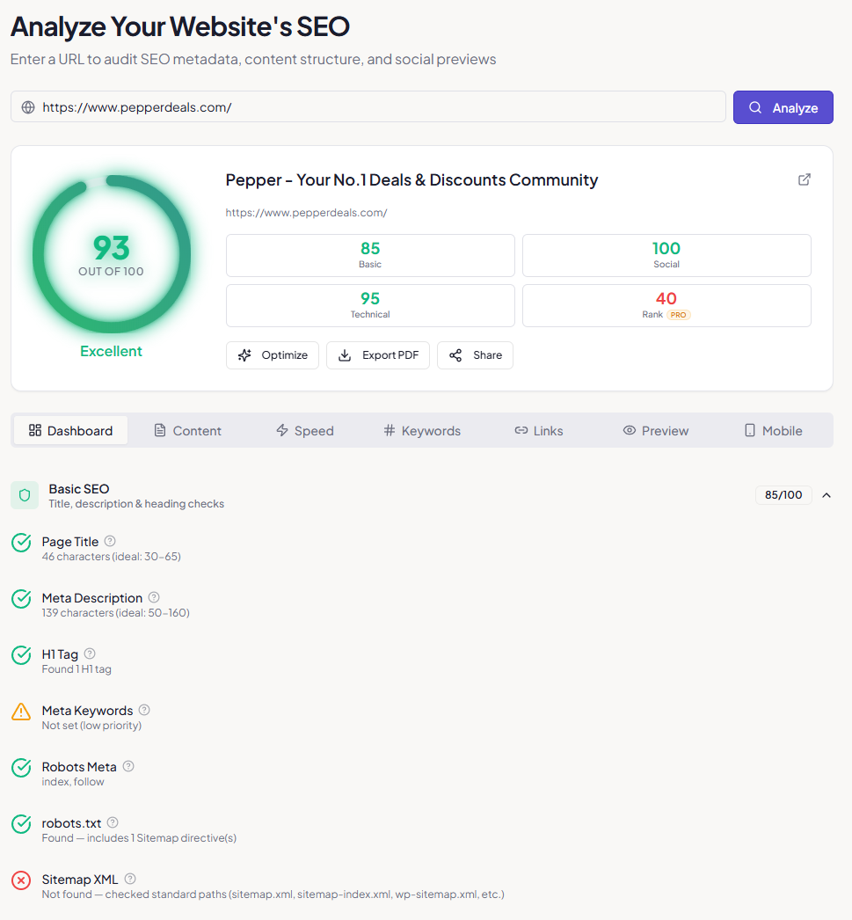
Task: Click inside the URL input field
Action: pos(352,106)
